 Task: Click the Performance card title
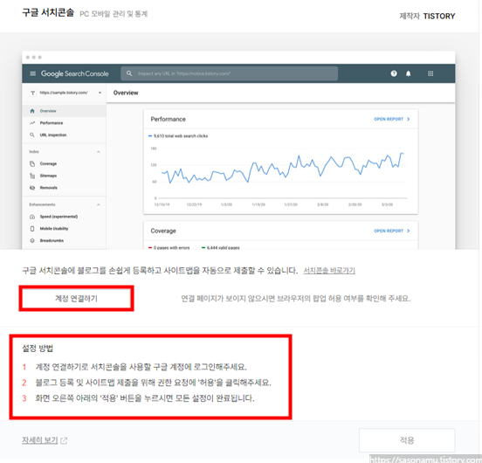pyautogui.click(x=169, y=119)
